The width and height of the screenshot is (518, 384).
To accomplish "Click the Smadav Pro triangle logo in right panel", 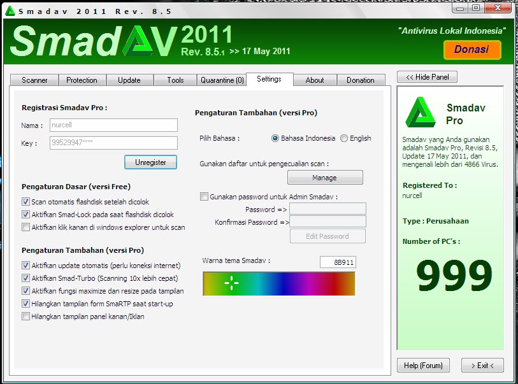I will click(421, 112).
